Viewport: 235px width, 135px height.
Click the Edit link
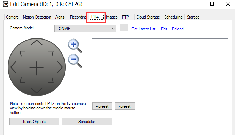[x=164, y=29]
